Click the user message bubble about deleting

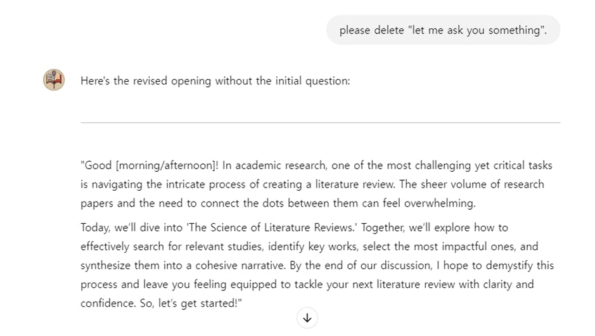pyautogui.click(x=443, y=30)
